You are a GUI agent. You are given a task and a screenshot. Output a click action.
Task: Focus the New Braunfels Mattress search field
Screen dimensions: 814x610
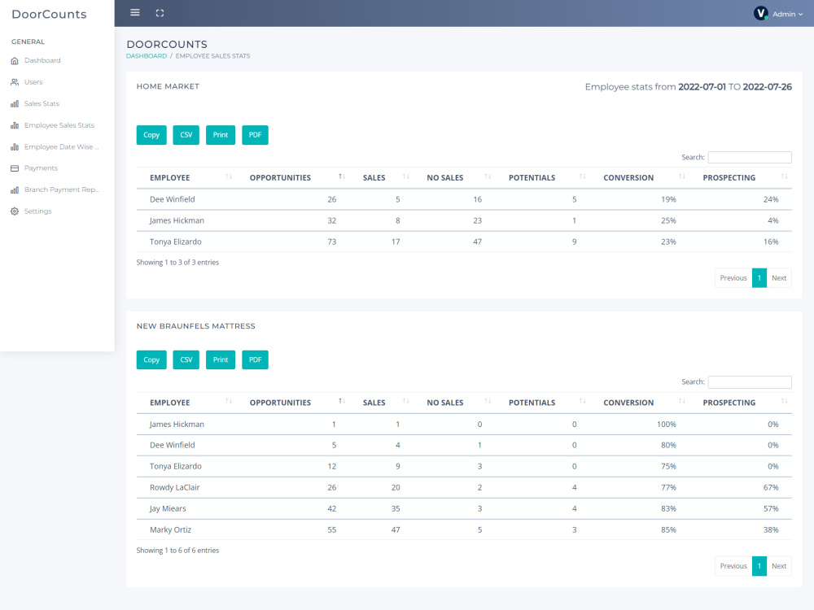point(750,382)
